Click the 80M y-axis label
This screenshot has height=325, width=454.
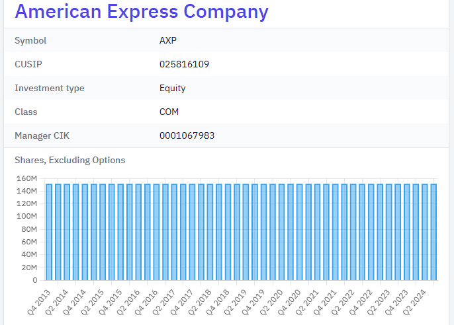(29, 229)
